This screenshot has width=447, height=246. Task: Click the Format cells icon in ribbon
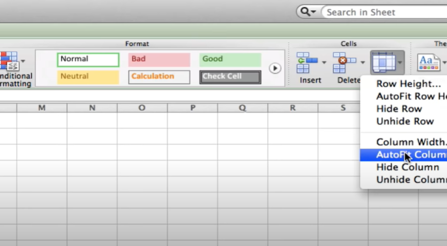point(383,62)
